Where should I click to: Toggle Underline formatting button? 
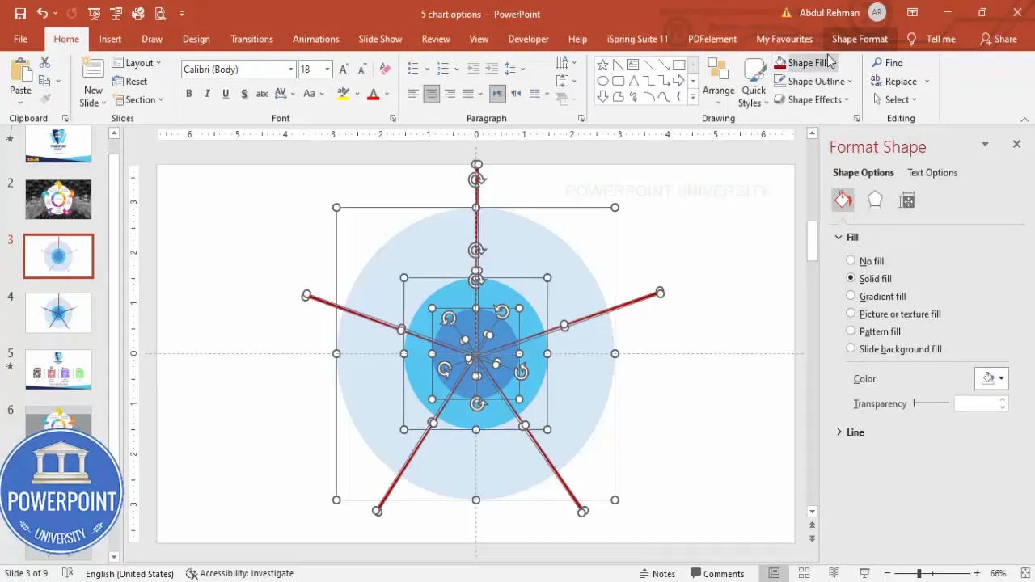tap(226, 94)
